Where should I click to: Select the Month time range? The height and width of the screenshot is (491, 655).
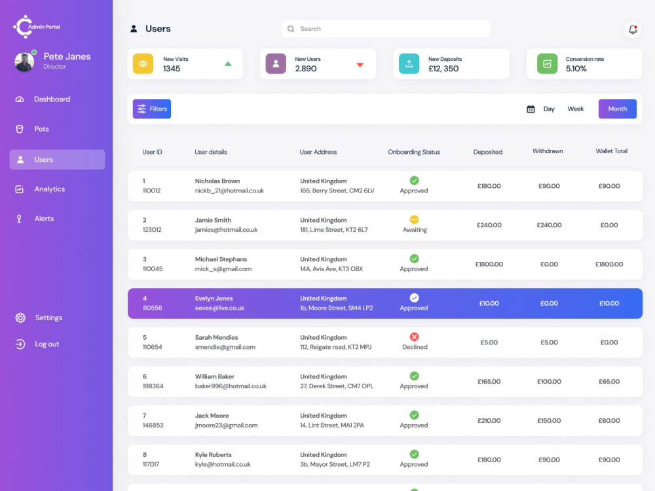coord(618,109)
